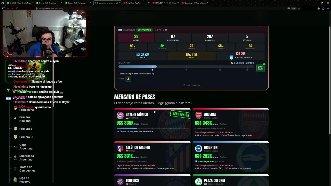Bookmark this page with the star icon
This screenshot has width=331, height=186.
click(299, 8)
